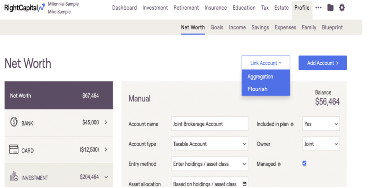Image resolution: width=369 pixels, height=188 pixels.
Task: Expand the Entry method dropdown
Action: [x=209, y=164]
